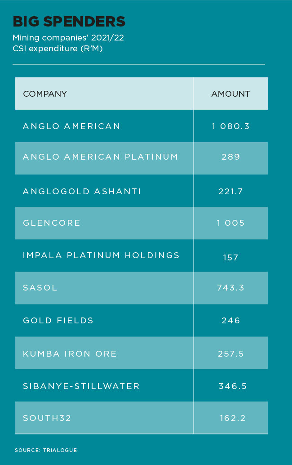Select the AMOUNT column header

tap(230, 94)
